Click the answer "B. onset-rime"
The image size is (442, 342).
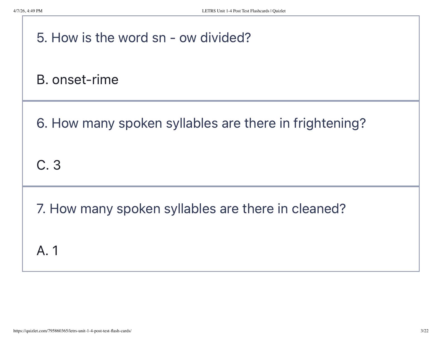[78, 80]
